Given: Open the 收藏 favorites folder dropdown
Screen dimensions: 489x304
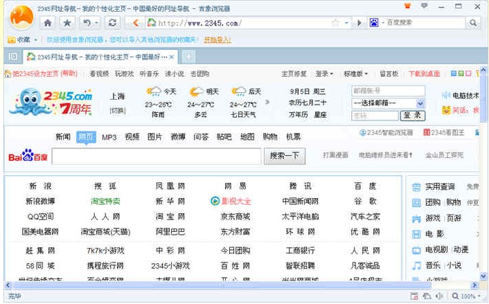Looking at the screenshot, I should click(x=35, y=40).
